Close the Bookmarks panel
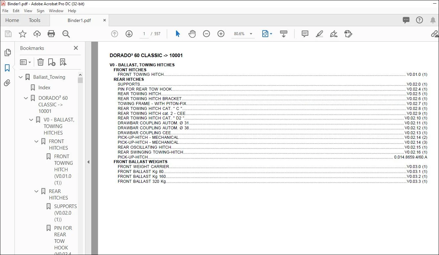This screenshot has height=255, width=439. click(76, 48)
